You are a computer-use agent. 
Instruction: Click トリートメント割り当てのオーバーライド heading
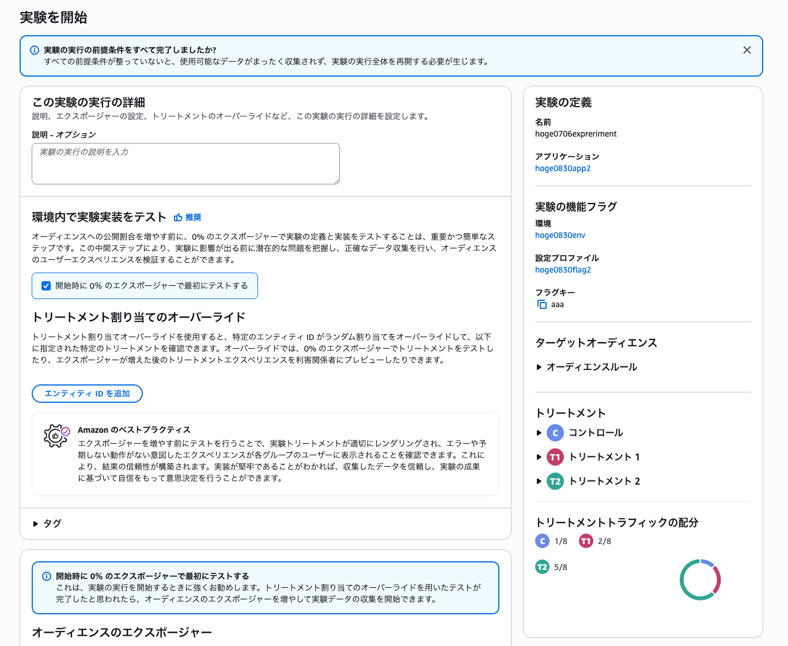click(139, 317)
